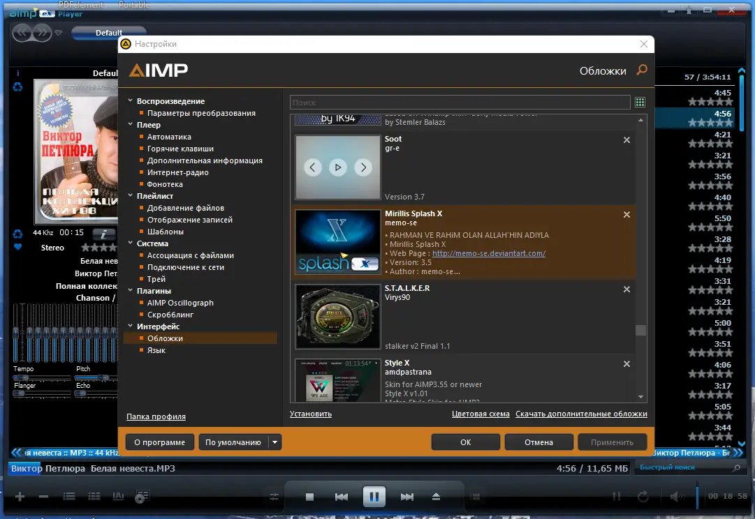Click Скачать дополнительные обложки link

click(581, 414)
